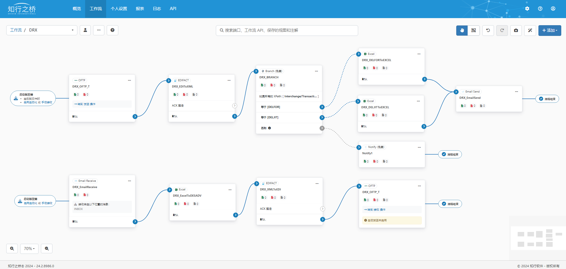The width and height of the screenshot is (566, 269).
Task: Click the magic wand auto-layout icon
Action: [x=530, y=31]
